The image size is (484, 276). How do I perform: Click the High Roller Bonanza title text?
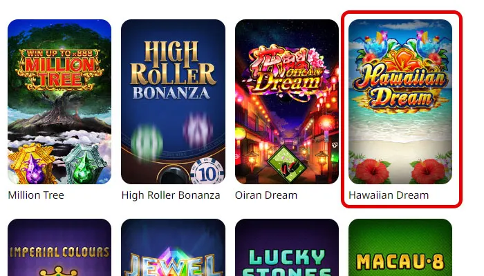(x=171, y=195)
